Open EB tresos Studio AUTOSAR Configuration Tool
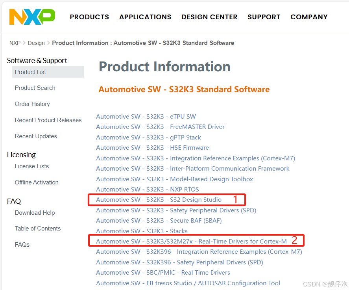Image resolution: width=349 pixels, height=290 pixels. [188, 283]
